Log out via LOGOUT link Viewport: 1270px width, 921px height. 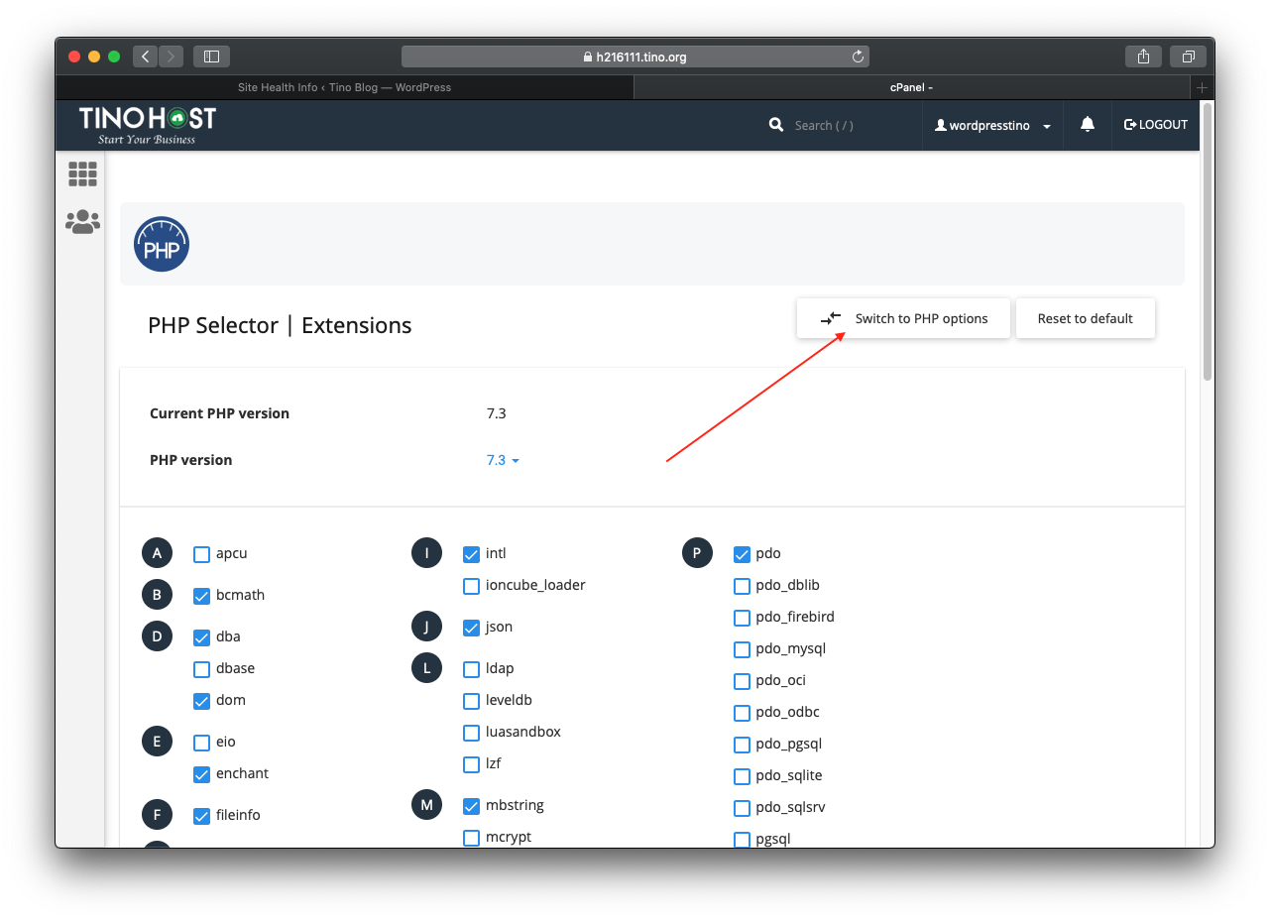(1156, 125)
